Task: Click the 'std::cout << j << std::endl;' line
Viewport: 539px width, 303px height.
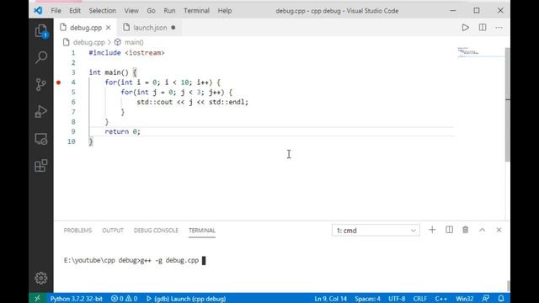Action: 193,102
